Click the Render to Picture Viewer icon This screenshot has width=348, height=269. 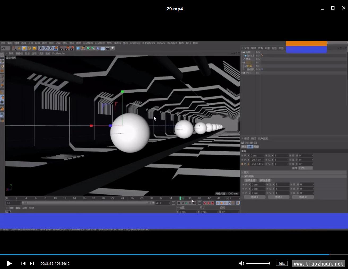pyautogui.click(x=67, y=48)
